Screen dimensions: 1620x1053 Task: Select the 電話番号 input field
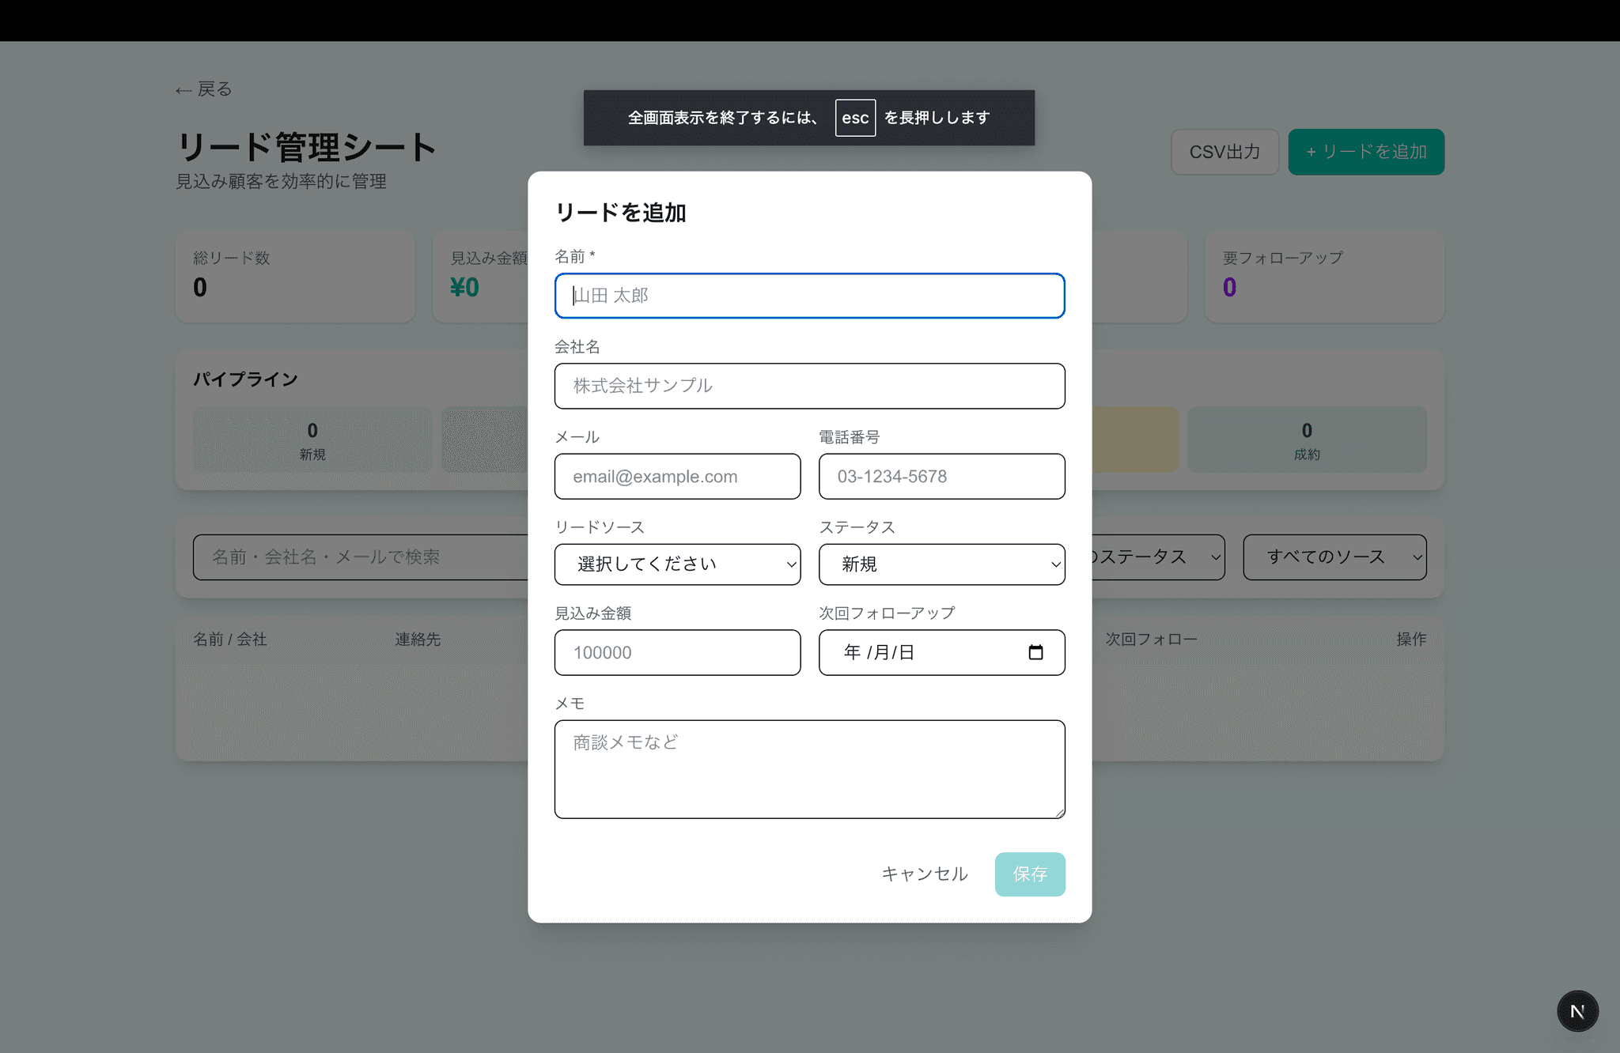(x=941, y=477)
